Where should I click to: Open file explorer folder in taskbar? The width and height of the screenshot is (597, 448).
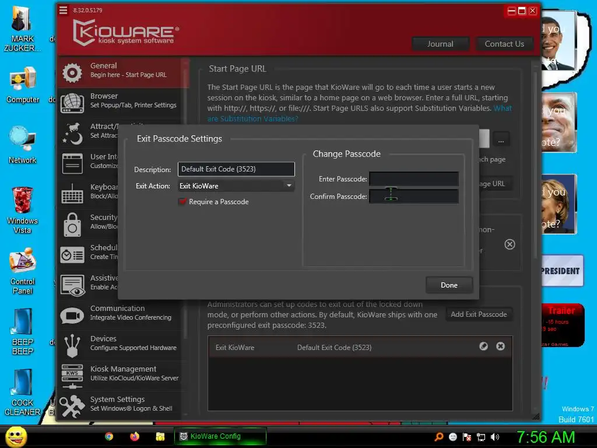pyautogui.click(x=160, y=436)
